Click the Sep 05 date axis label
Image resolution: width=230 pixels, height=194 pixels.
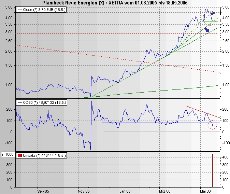click(43, 191)
